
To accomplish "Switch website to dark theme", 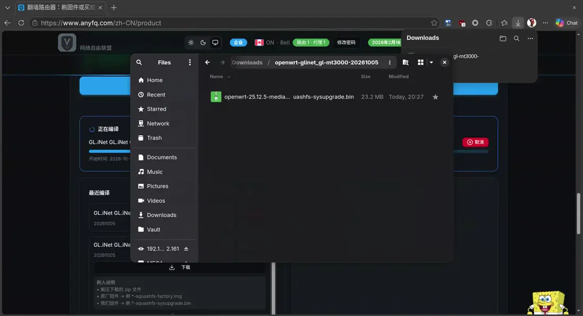I will [x=203, y=42].
